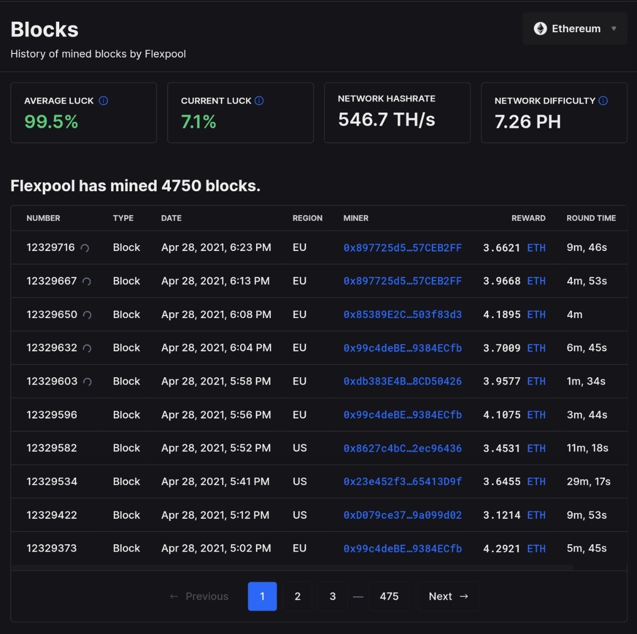
Task: Go to page 3 of blocks
Action: coord(333,596)
